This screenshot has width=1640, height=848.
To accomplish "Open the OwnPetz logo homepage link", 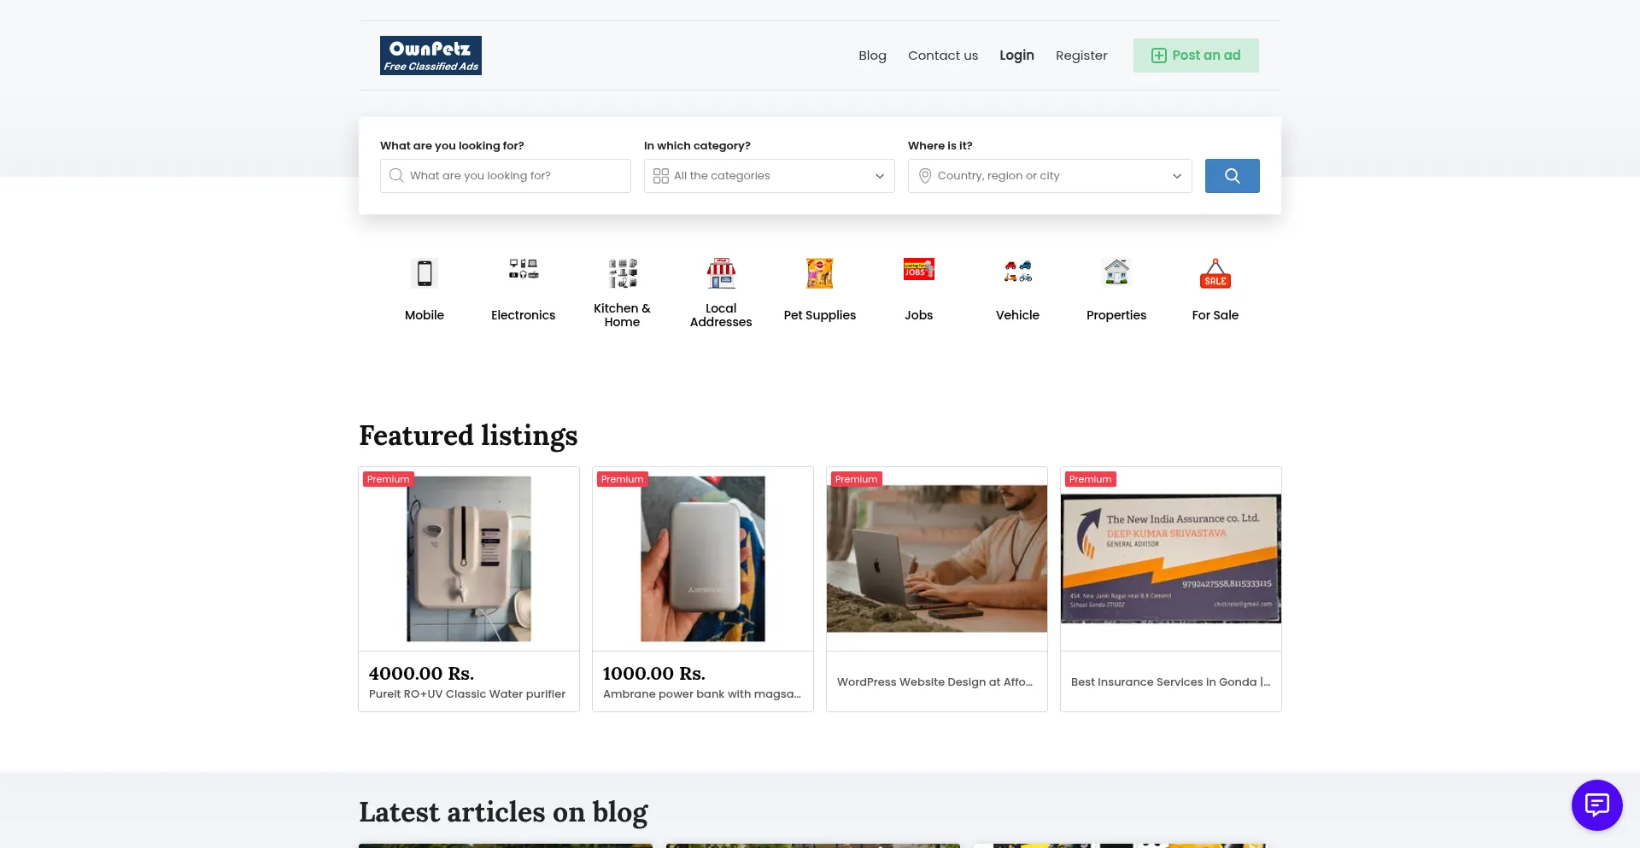I will click(430, 56).
